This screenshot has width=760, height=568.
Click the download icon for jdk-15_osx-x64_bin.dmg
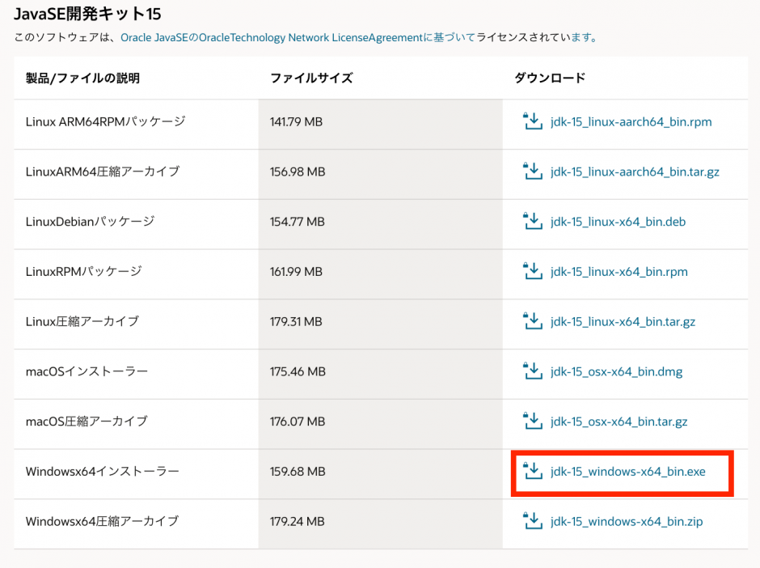point(533,371)
